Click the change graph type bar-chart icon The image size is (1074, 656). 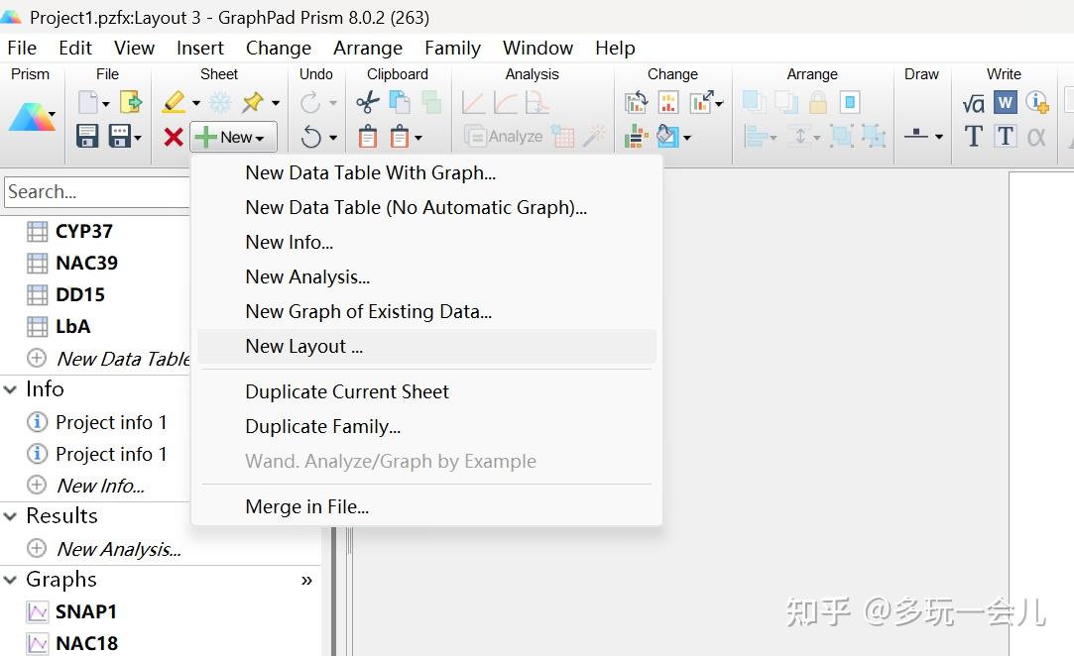[x=668, y=103]
